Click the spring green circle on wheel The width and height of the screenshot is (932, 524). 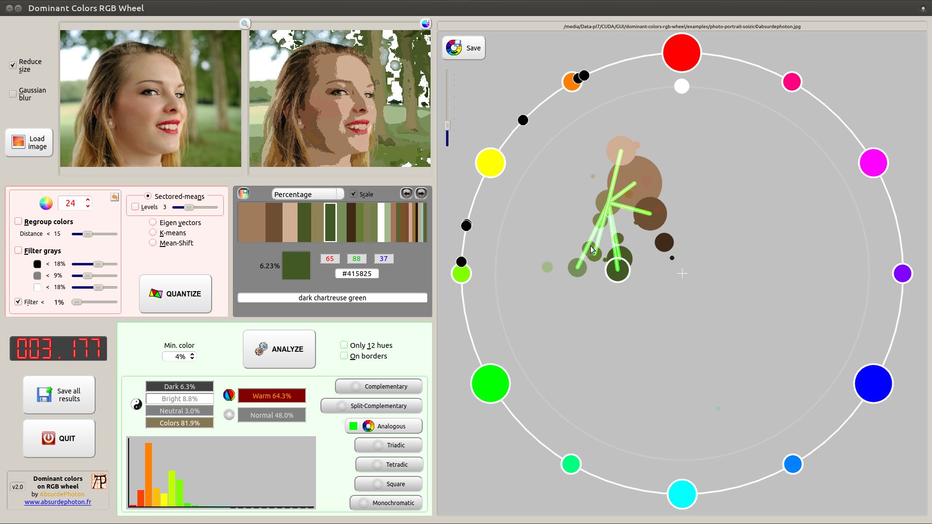click(571, 464)
